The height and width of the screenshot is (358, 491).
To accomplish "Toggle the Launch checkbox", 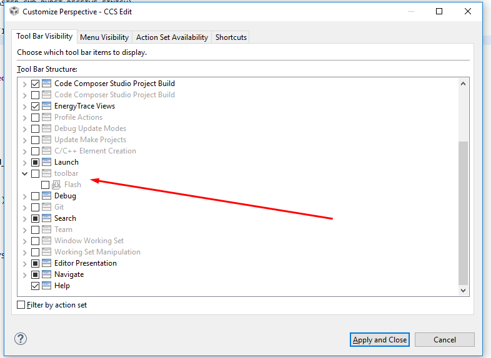I will 35,162.
